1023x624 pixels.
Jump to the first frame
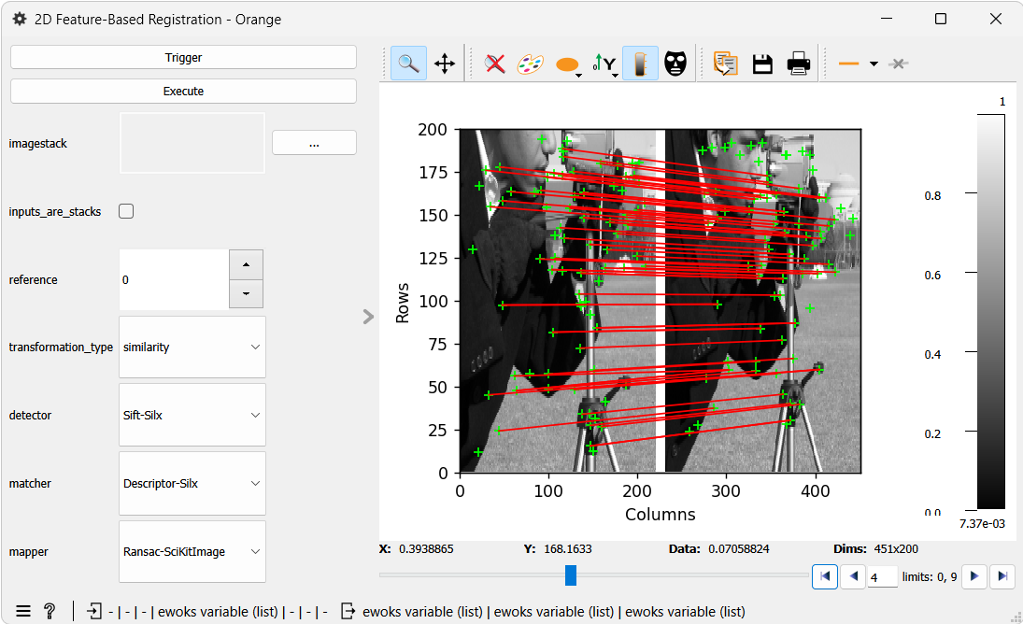click(825, 576)
